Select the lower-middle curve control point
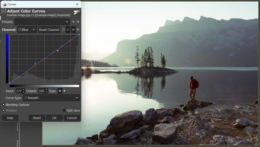 35,63
